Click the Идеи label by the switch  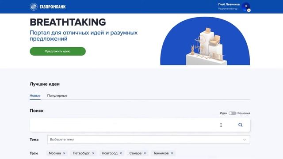(x=223, y=113)
